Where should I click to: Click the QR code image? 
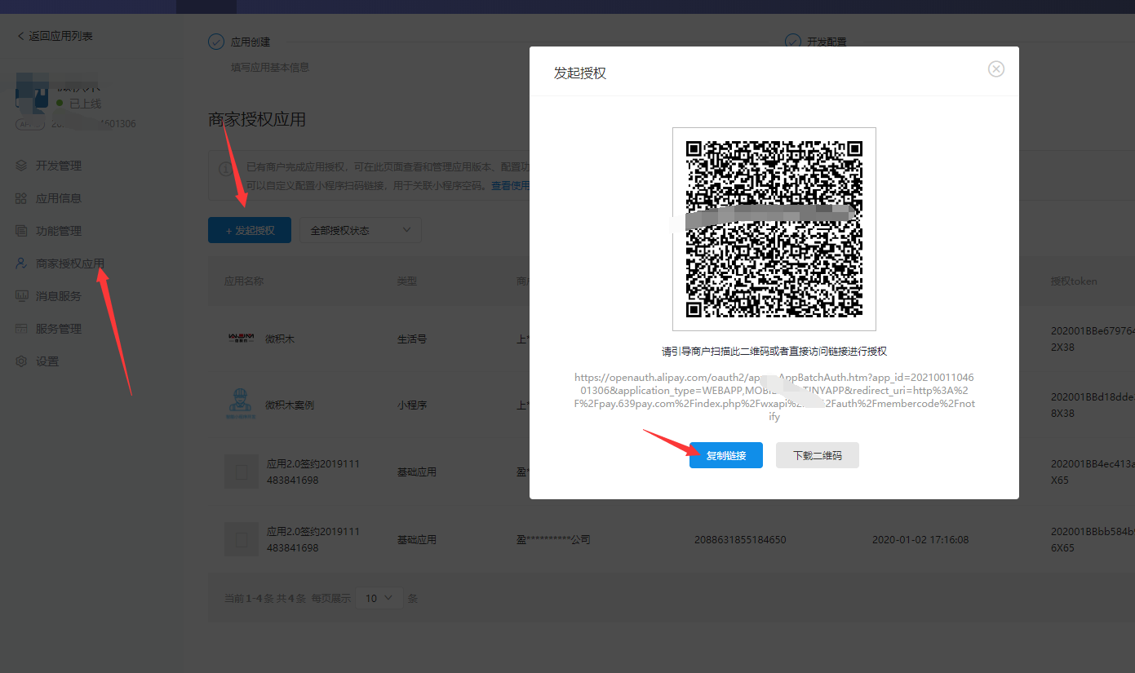click(x=774, y=229)
